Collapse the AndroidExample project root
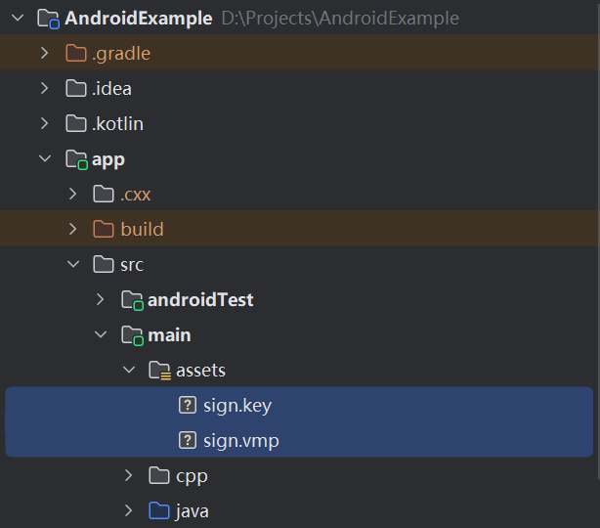Viewport: 600px width, 528px height. click(x=18, y=19)
